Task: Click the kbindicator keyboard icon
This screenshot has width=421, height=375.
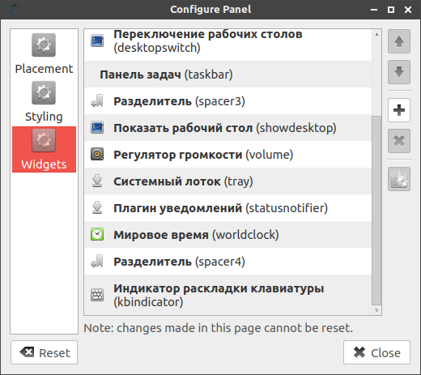Action: point(97,295)
